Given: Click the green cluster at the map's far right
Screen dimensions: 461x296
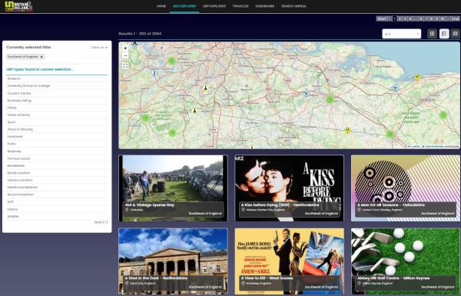Looking at the screenshot, I should coord(443,115).
